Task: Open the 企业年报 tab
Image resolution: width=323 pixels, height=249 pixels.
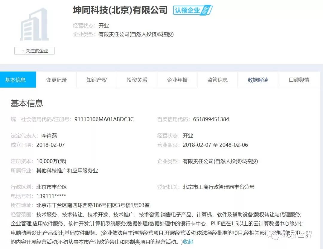Action: [x=177, y=79]
